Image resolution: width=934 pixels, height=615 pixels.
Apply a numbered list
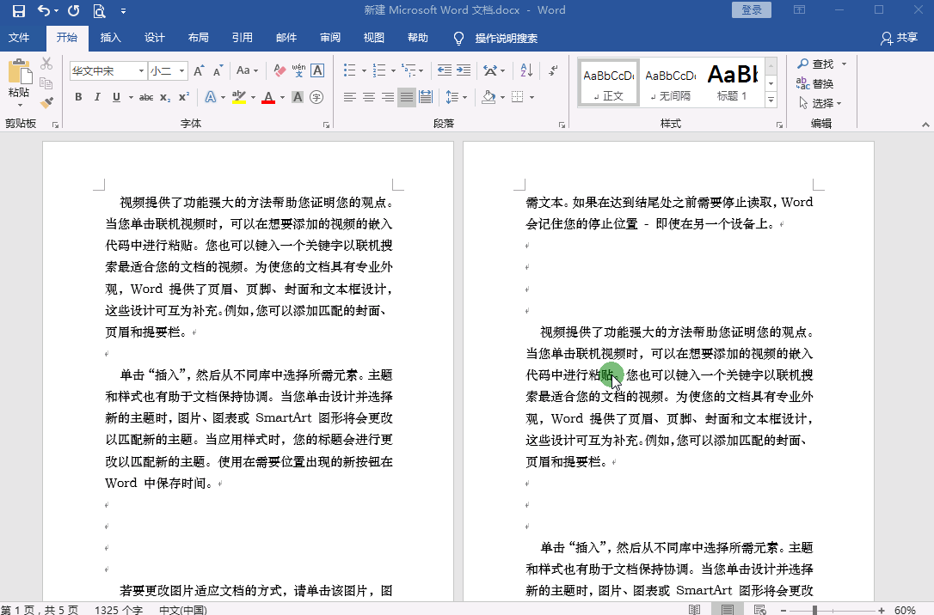pos(378,70)
